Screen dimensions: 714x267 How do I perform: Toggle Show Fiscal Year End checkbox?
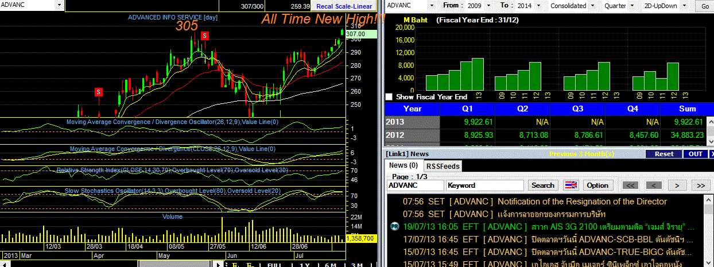pyautogui.click(x=390, y=97)
